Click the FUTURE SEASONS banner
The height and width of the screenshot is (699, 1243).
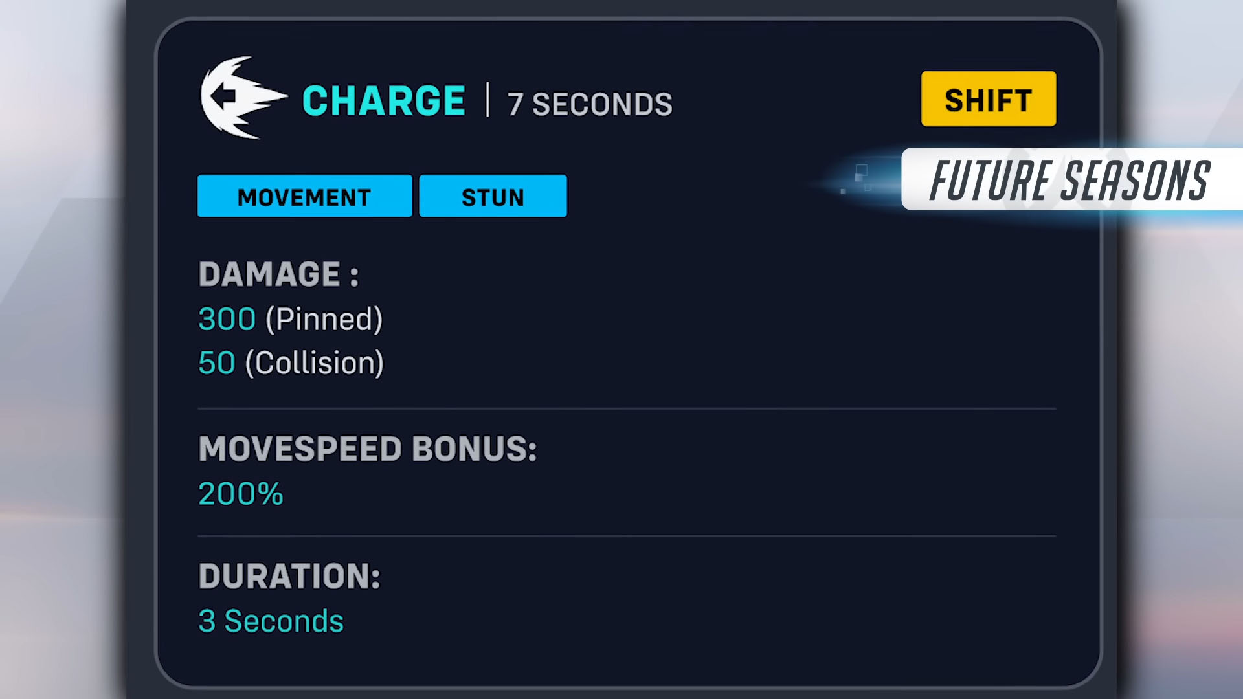[1069, 180]
